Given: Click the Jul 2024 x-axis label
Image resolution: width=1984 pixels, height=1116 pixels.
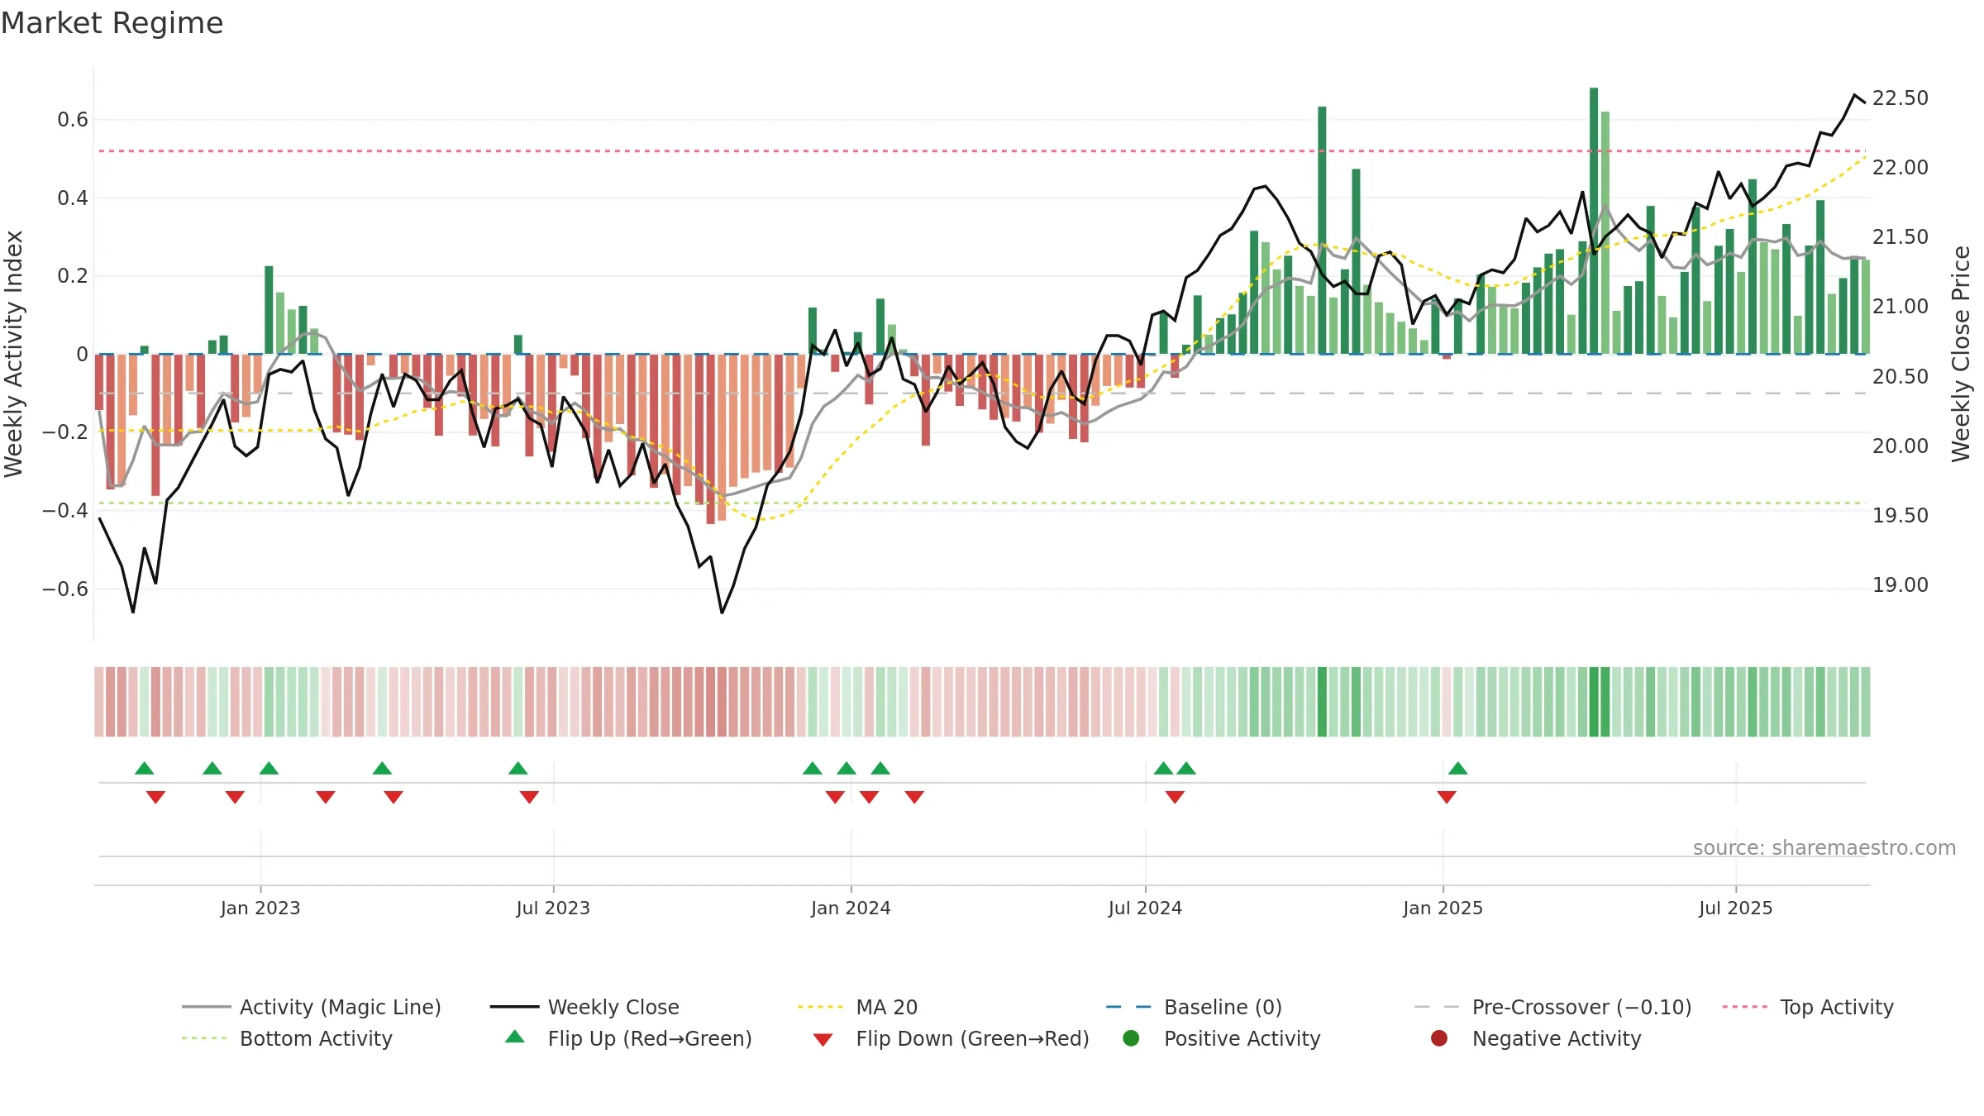Looking at the screenshot, I should point(1145,908).
